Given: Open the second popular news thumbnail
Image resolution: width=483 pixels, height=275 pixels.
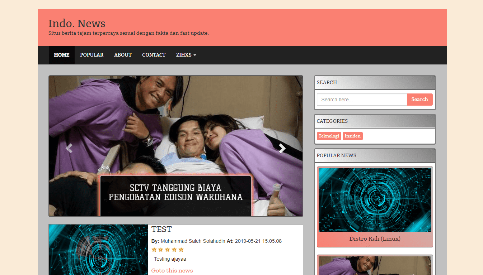Looking at the screenshot, I should coord(375,266).
